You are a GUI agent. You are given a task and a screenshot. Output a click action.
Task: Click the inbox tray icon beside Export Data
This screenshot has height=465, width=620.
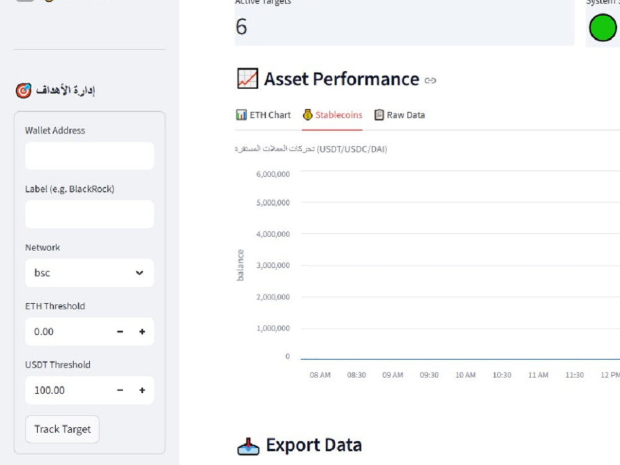point(249,447)
